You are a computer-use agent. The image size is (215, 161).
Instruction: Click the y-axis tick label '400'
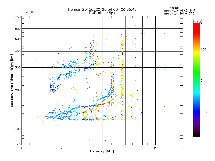pos(18,52)
